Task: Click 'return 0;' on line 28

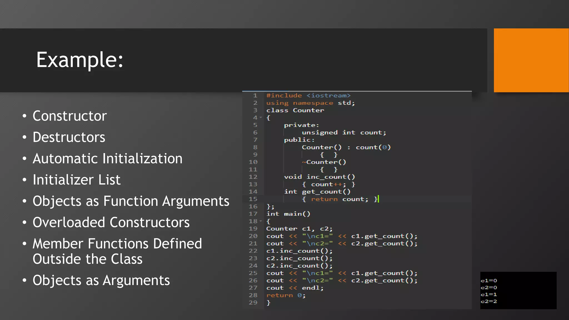Action: (x=286, y=295)
